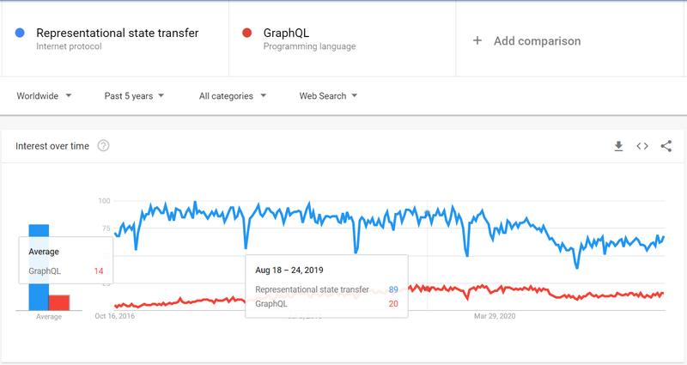Open help for Interest over time
The width and height of the screenshot is (687, 365).
tap(103, 145)
